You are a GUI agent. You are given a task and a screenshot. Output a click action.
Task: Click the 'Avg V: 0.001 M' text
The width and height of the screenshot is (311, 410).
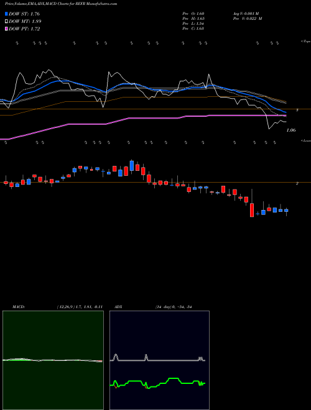click(246, 14)
